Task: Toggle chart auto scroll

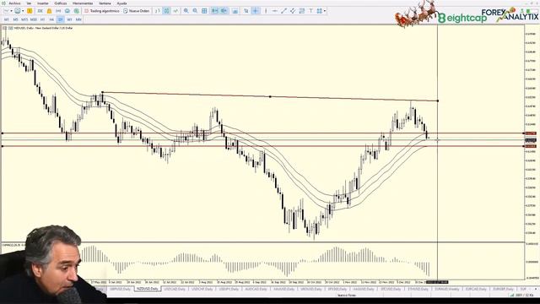Action: tap(215, 11)
